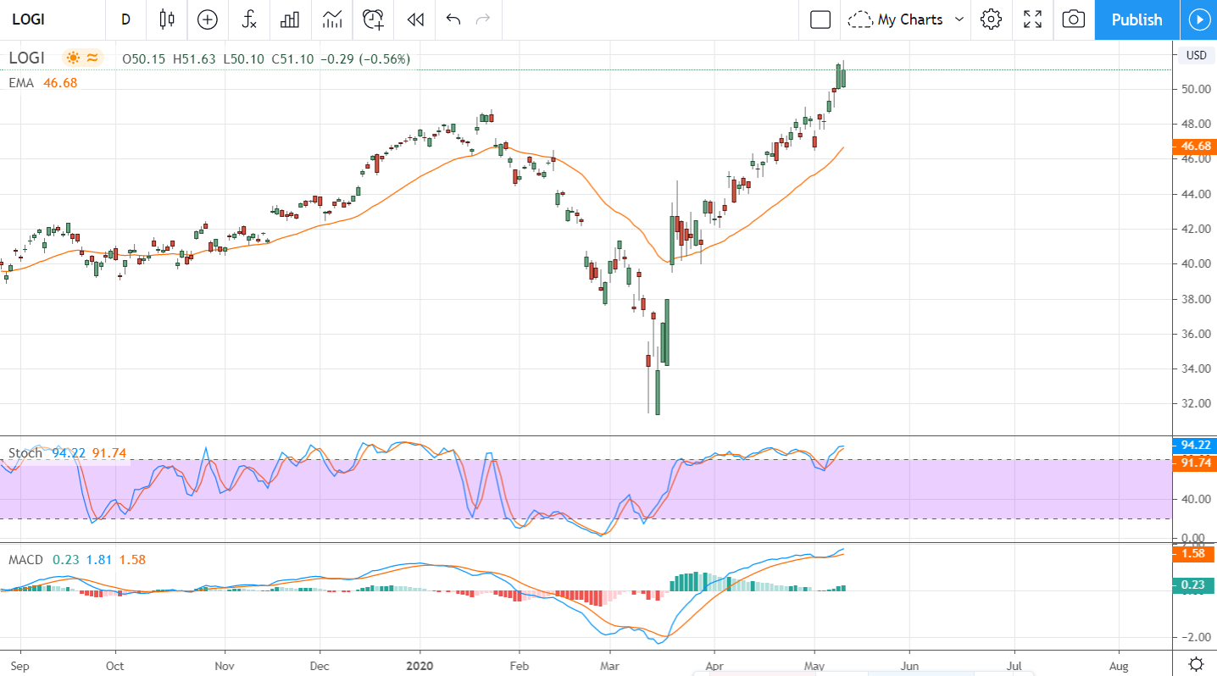Click the 40.00 Stoch scale label
Image resolution: width=1217 pixels, height=676 pixels.
[x=1195, y=499]
